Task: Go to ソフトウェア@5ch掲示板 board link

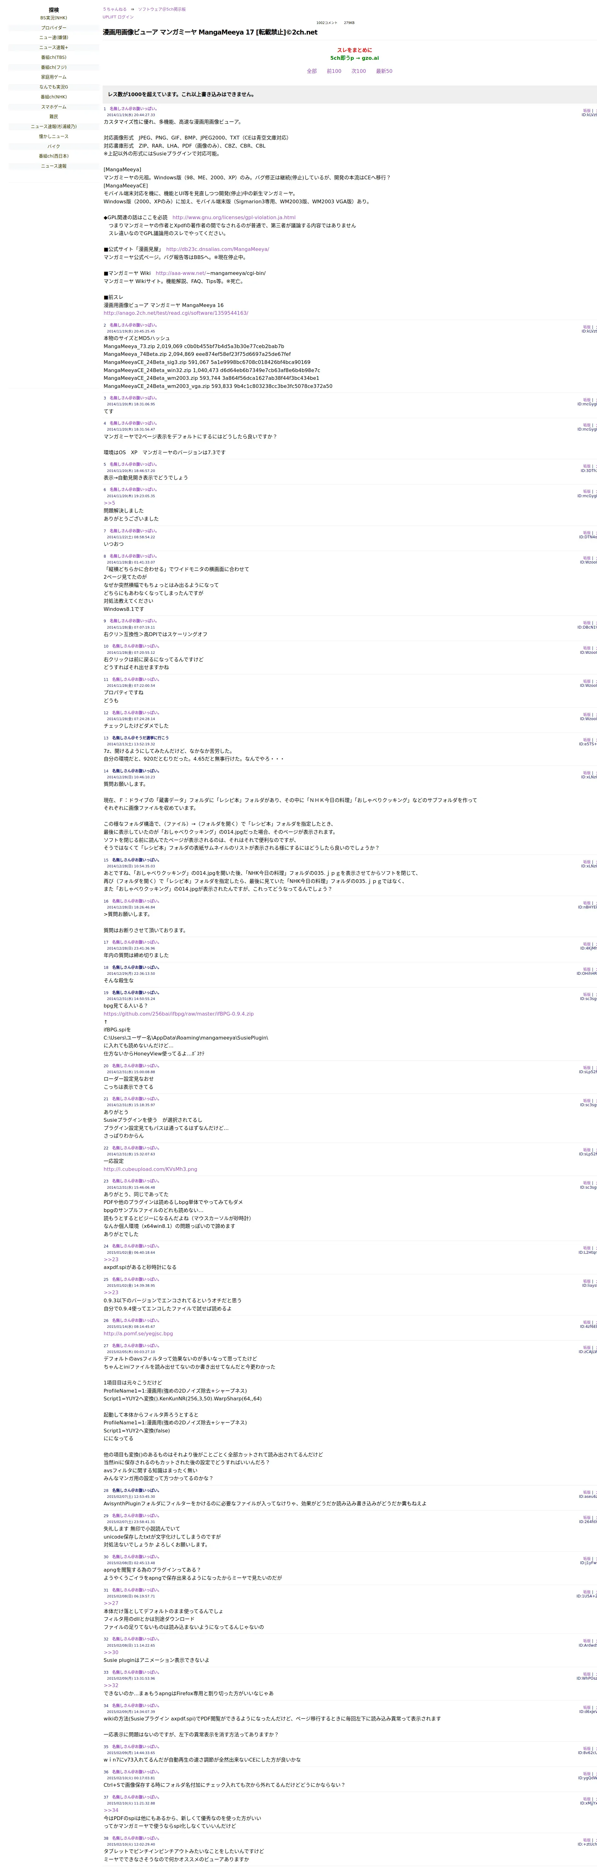Action: (162, 9)
